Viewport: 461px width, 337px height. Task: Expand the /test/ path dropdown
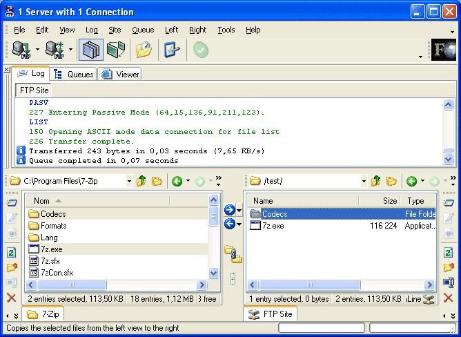pos(364,182)
